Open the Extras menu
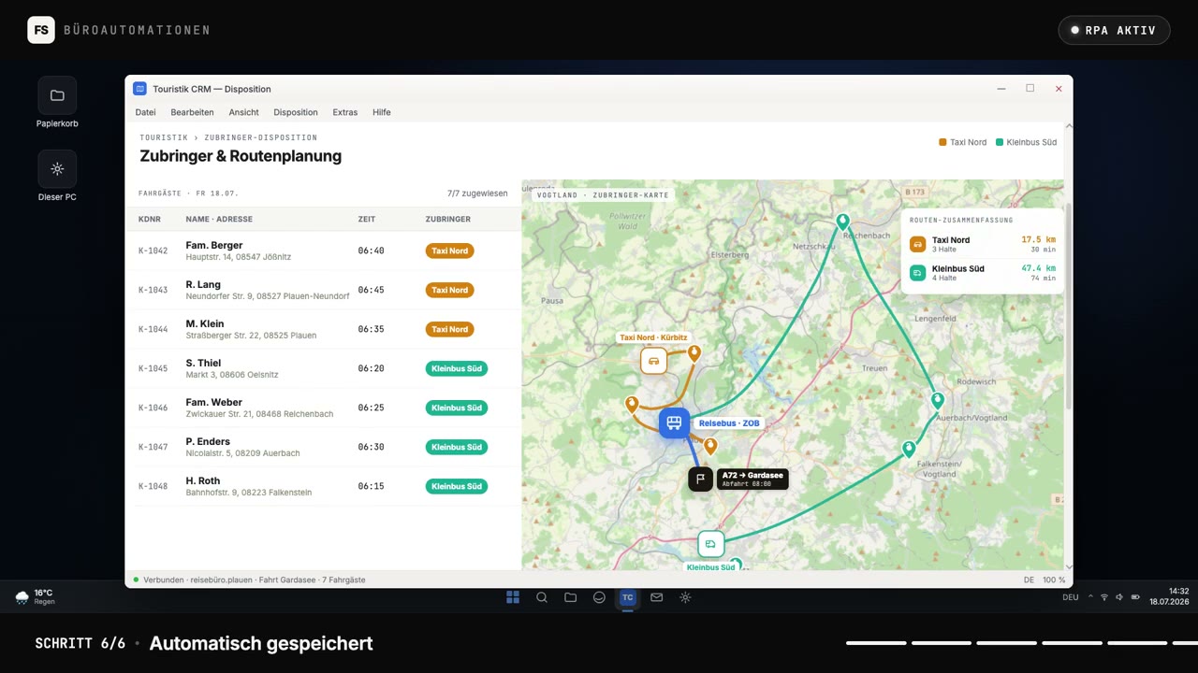This screenshot has width=1198, height=673. click(x=345, y=112)
